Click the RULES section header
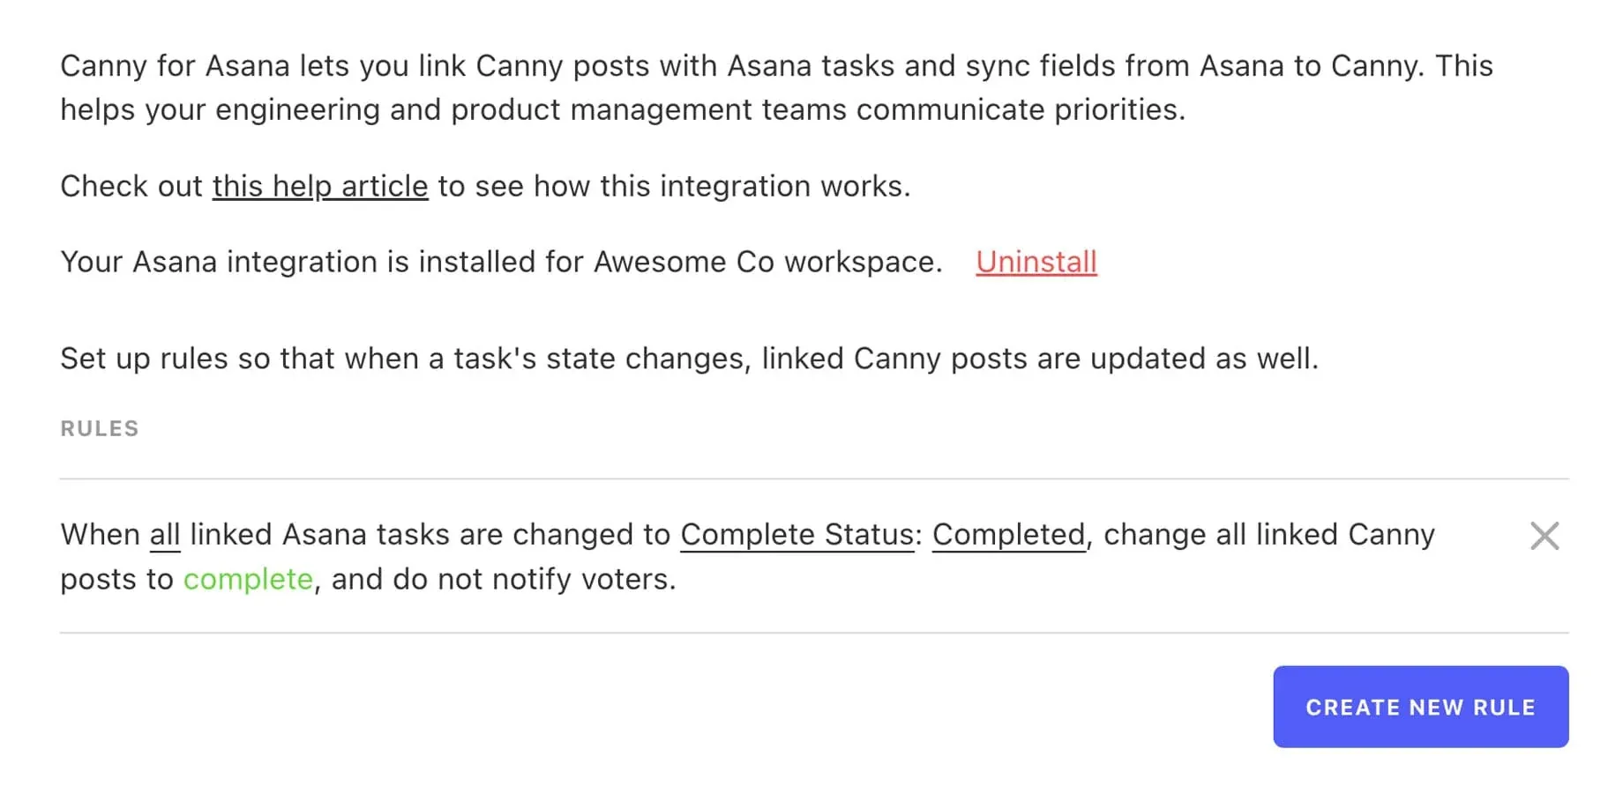Viewport: 1623px width, 793px height. (99, 428)
